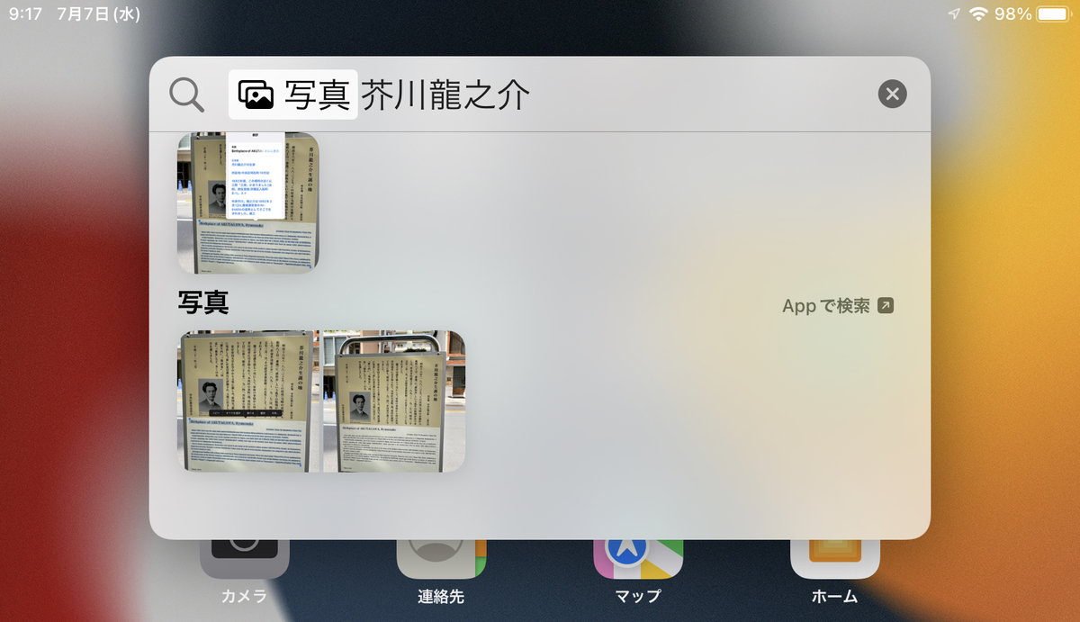1080x622 pixels.
Task: Launch the ホーム app icon
Action: 835,559
